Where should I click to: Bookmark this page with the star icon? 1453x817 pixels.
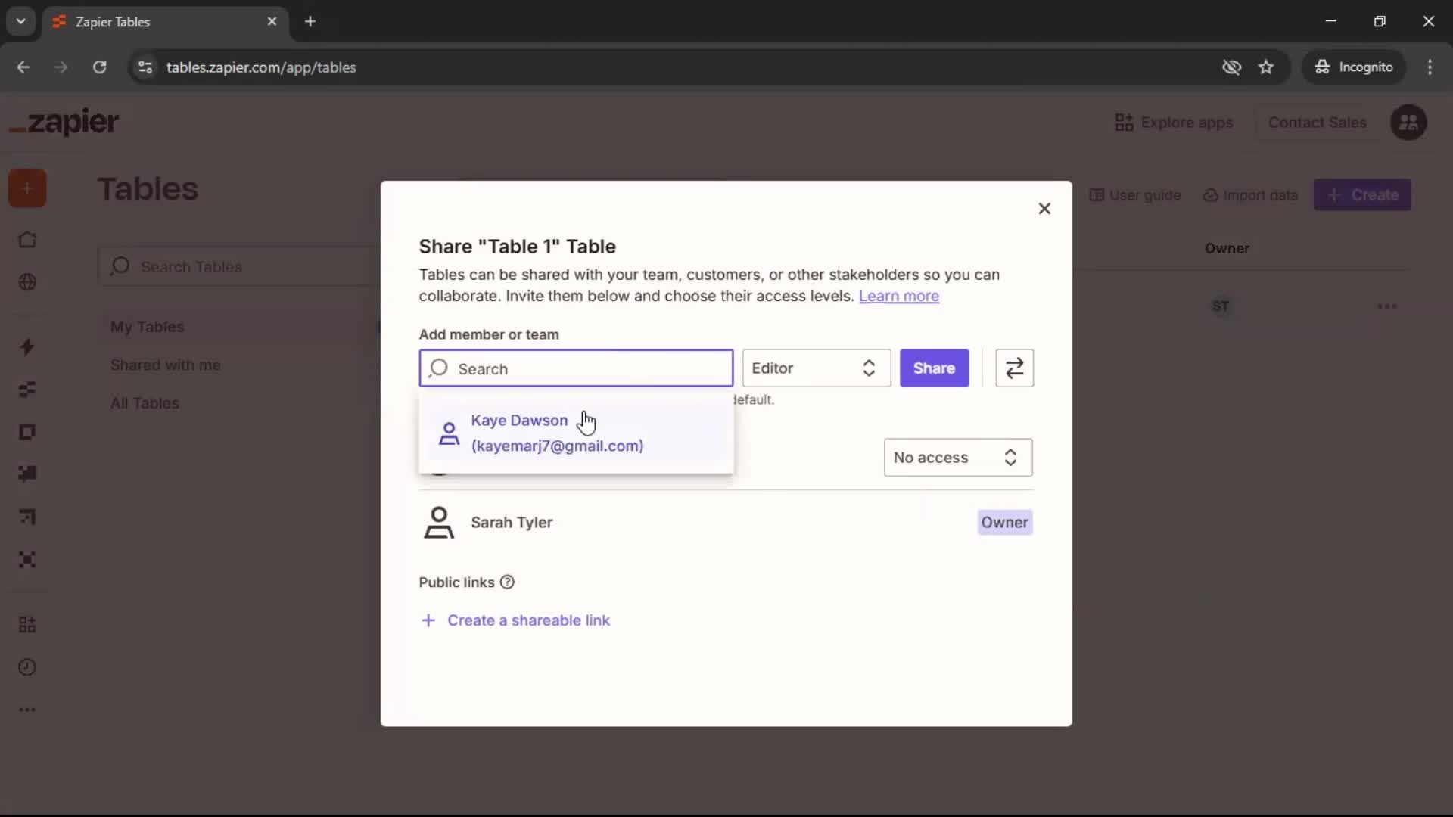[1266, 67]
